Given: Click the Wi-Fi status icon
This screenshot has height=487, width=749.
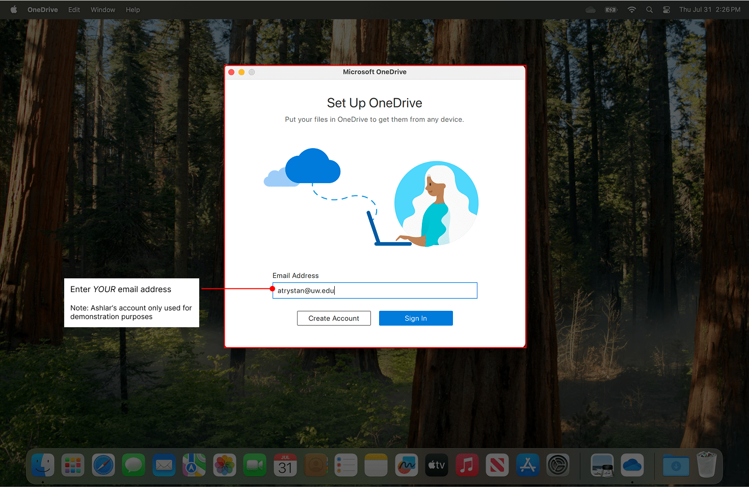Looking at the screenshot, I should coord(632,10).
